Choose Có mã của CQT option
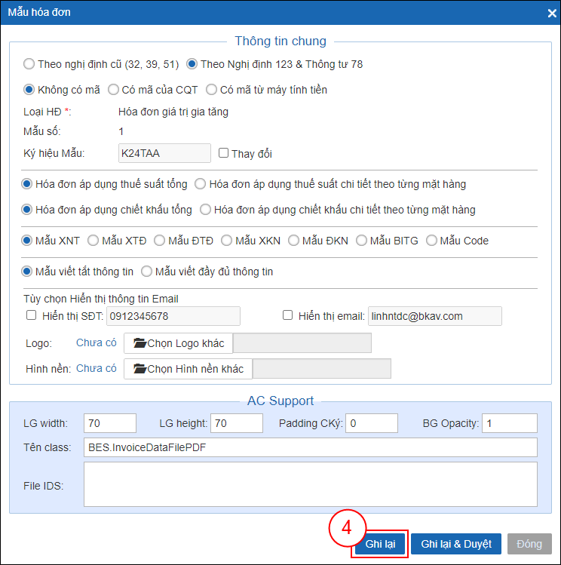Screen dimensions: 561x565 (x=113, y=89)
